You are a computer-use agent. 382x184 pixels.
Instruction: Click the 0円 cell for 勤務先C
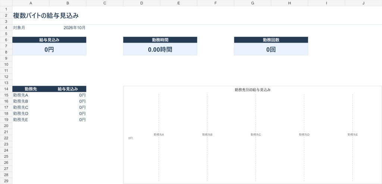68,107
